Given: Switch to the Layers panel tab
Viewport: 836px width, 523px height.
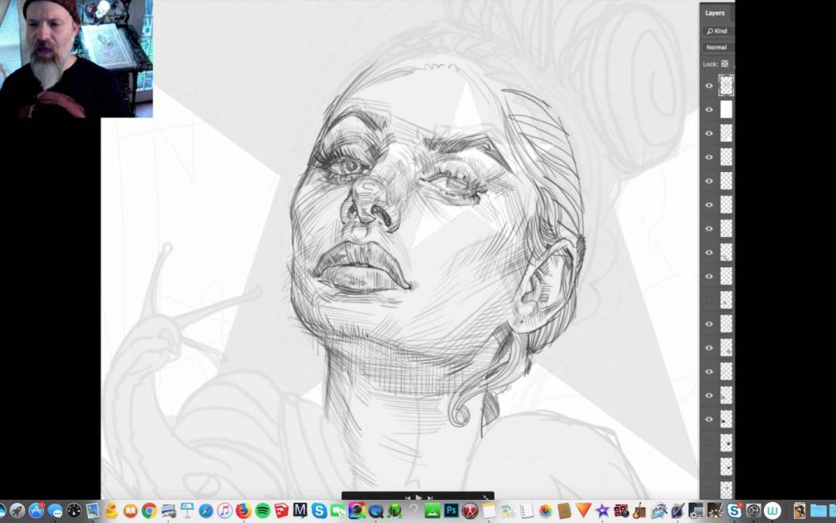Looking at the screenshot, I should (714, 12).
